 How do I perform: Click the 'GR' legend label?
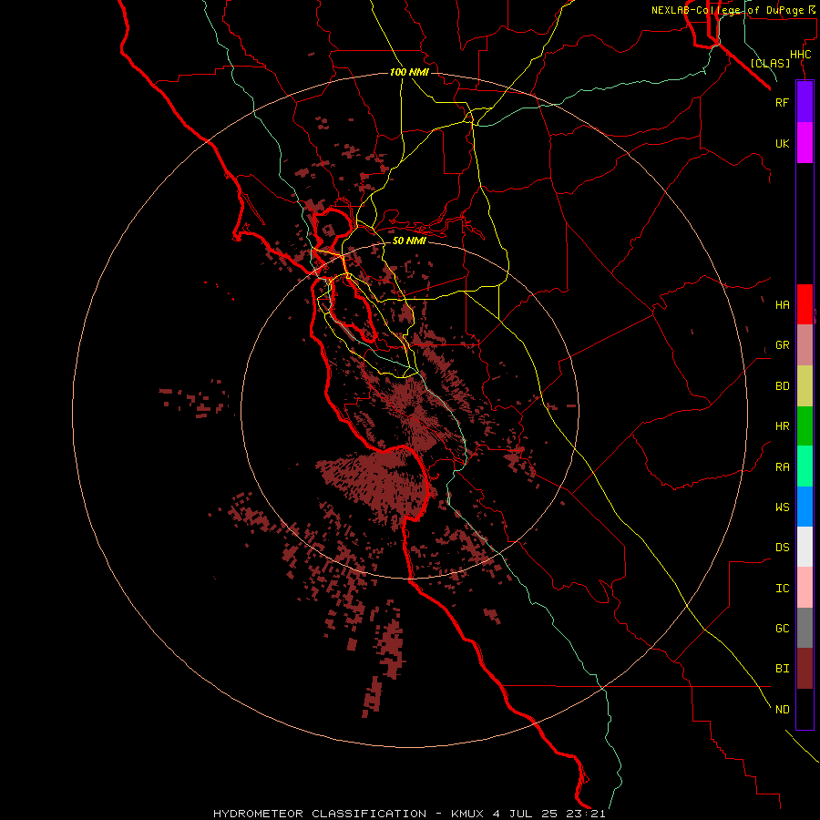coord(782,345)
